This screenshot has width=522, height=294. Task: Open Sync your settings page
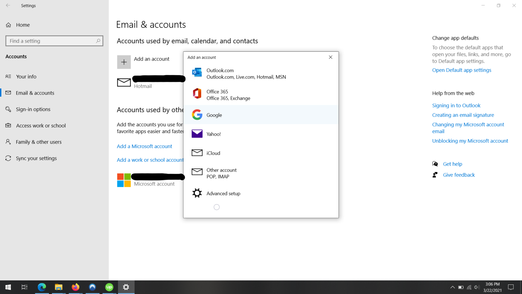click(x=36, y=158)
